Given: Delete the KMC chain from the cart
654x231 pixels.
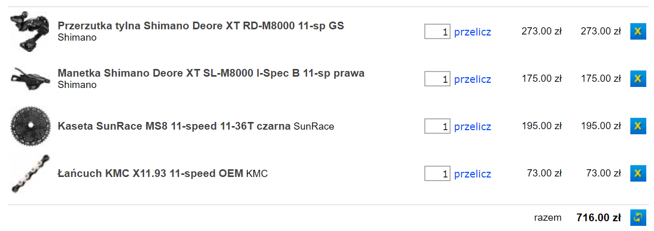Looking at the screenshot, I should (x=638, y=173).
